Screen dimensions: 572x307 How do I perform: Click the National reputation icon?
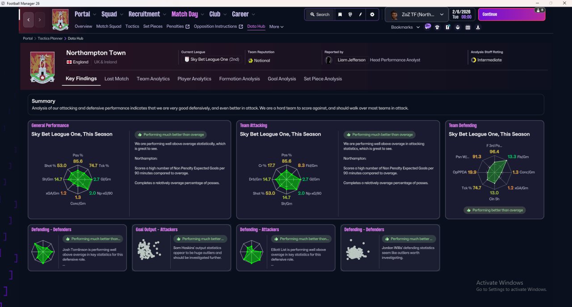[250, 60]
